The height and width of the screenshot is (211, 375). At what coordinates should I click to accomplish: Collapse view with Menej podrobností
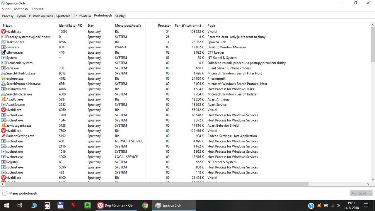point(20,193)
